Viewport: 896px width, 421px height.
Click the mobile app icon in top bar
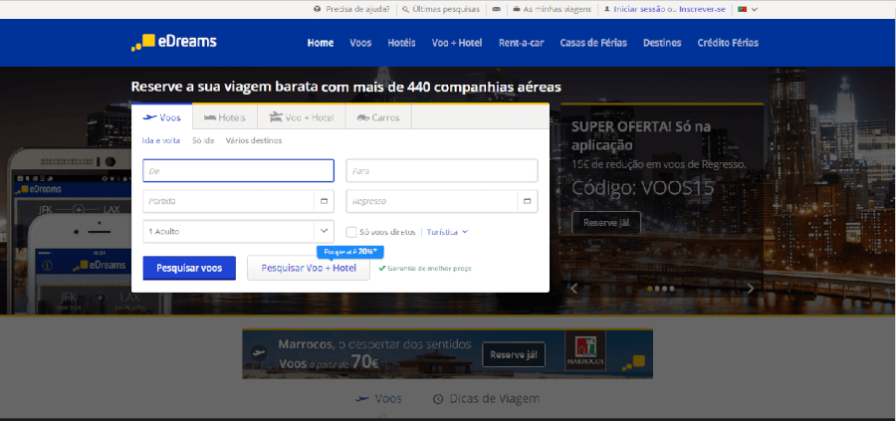(496, 9)
